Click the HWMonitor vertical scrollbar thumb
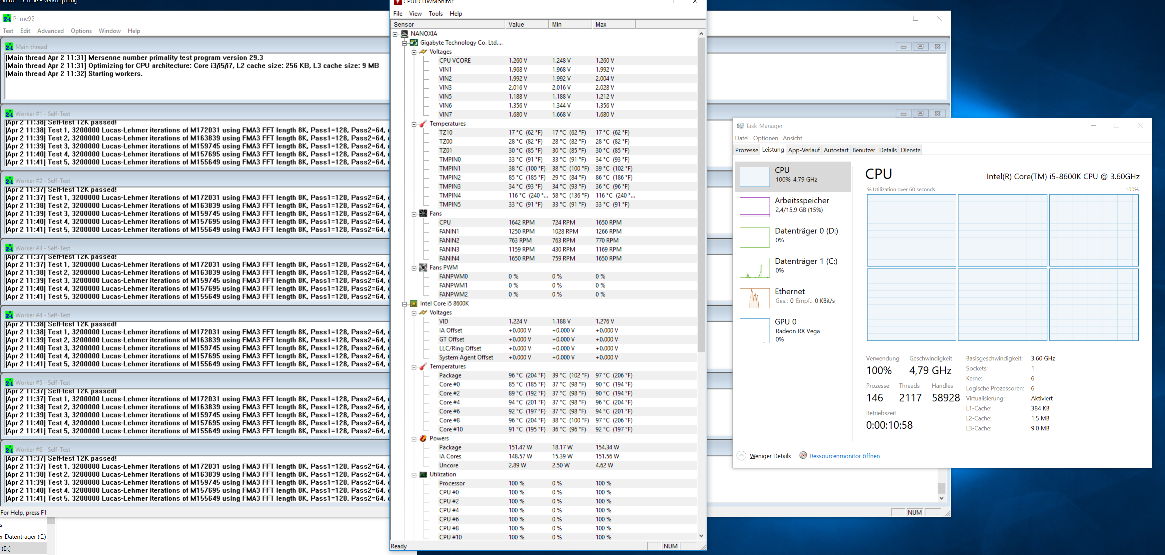 (701, 195)
